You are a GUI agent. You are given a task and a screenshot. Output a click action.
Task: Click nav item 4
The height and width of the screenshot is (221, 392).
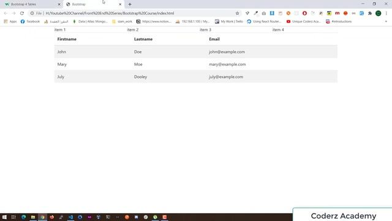coord(278,29)
